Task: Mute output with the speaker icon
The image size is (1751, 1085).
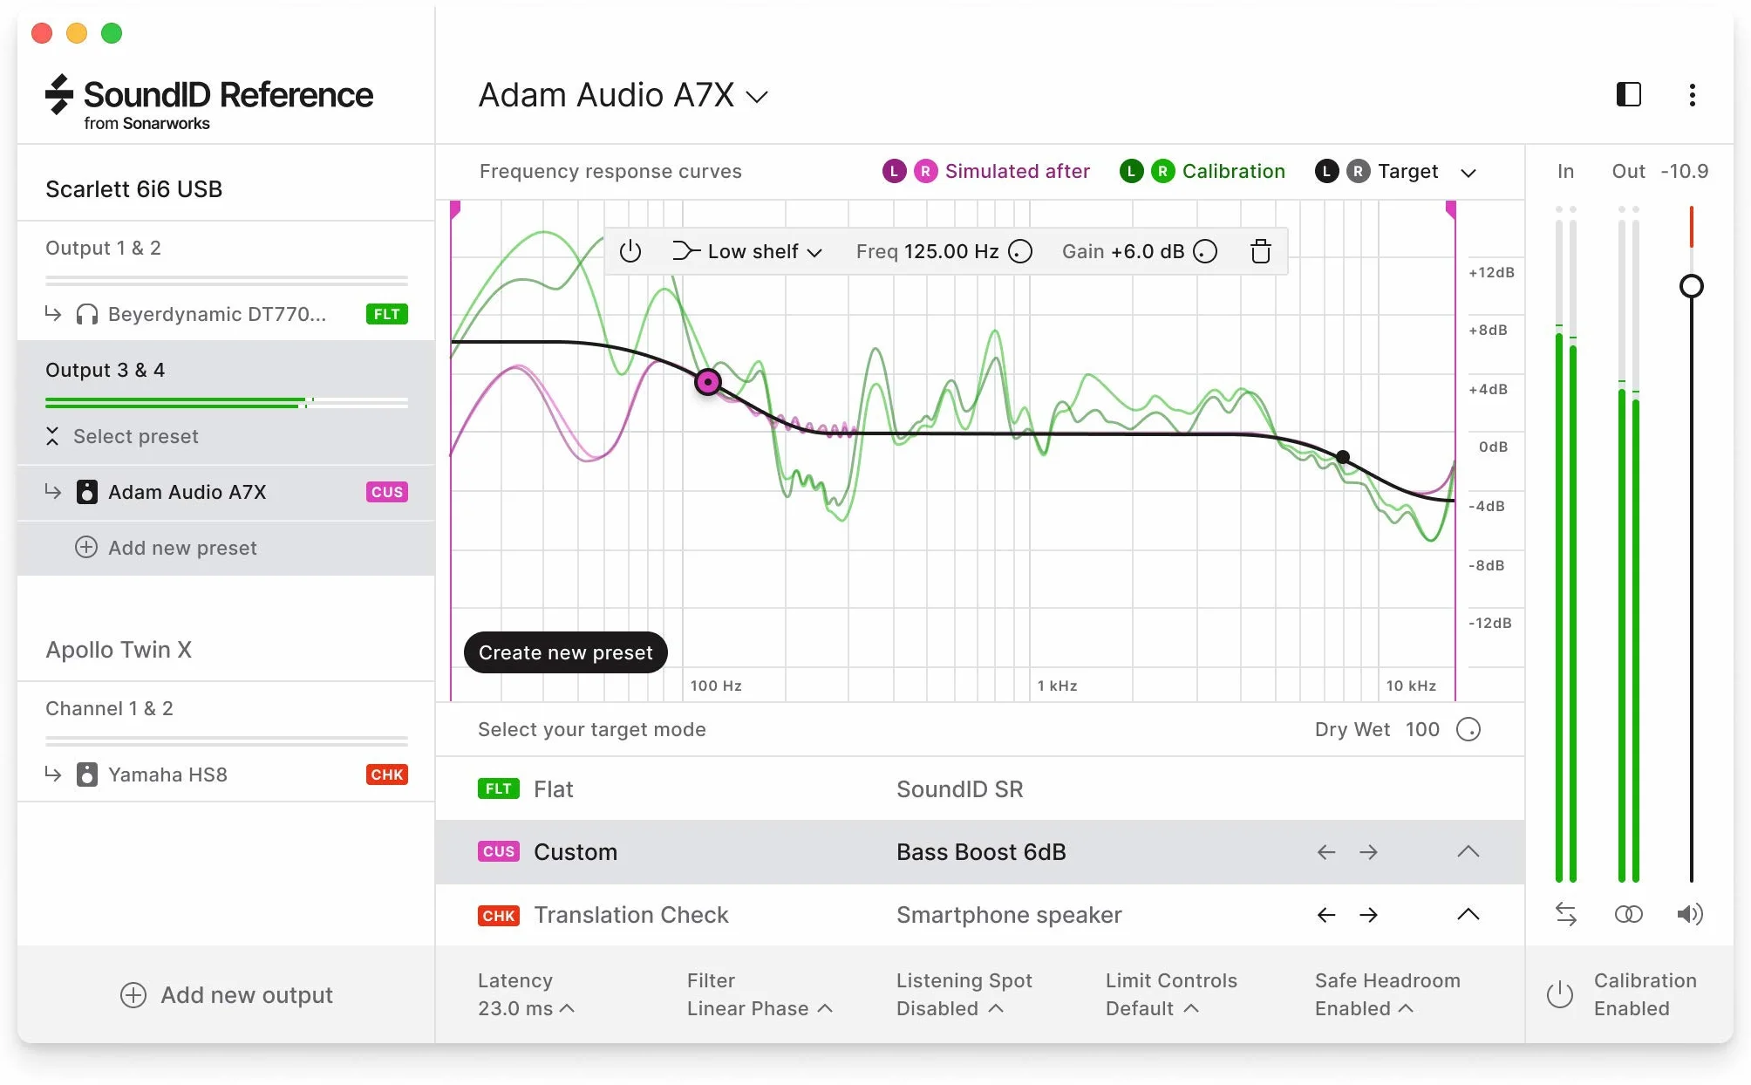Action: click(x=1689, y=914)
